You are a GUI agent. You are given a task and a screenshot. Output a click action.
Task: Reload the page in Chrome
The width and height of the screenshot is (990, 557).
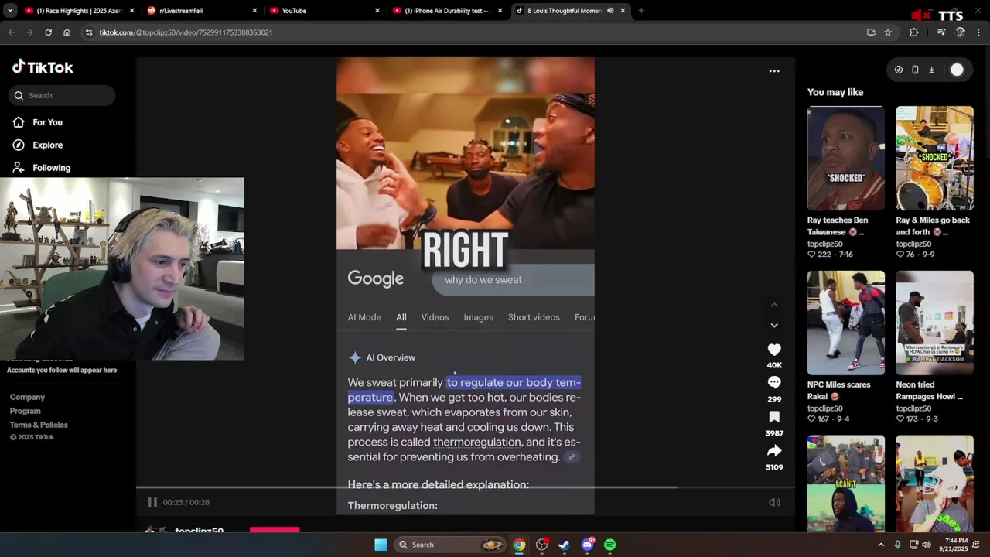[48, 32]
